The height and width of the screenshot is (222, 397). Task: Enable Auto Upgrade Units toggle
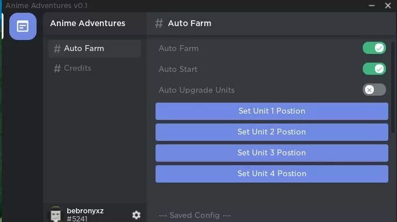click(374, 90)
